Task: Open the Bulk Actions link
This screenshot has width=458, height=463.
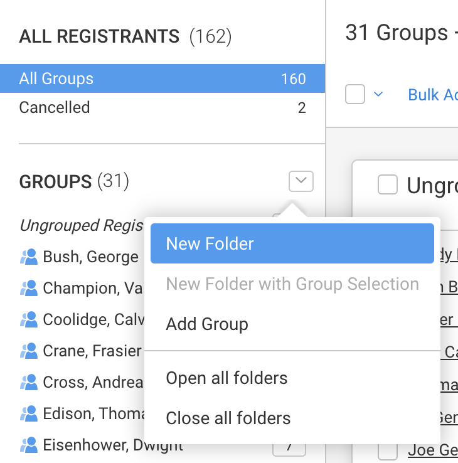Action: click(432, 95)
